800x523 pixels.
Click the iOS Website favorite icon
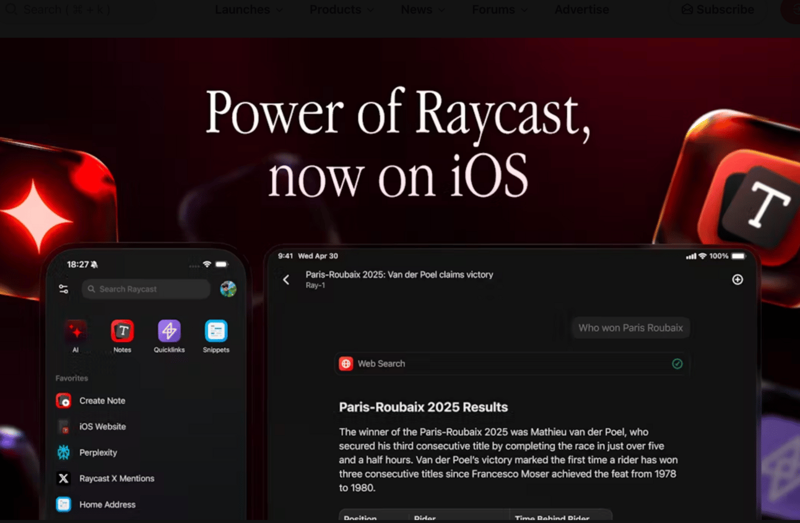64,427
